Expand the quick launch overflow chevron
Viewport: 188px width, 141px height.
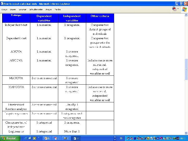pyautogui.click(x=39, y=138)
